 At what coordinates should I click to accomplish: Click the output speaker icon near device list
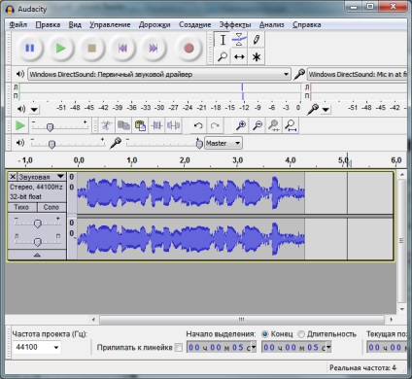point(20,74)
